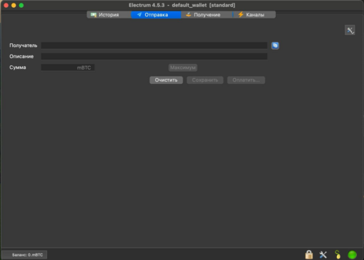Click the green network status circle
This screenshot has height=260, width=364.
pyautogui.click(x=352, y=255)
